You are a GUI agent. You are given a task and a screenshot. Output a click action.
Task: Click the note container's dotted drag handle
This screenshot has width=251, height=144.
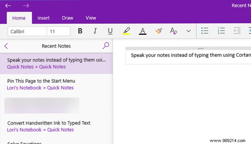point(201,48)
